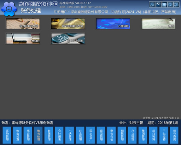Switch to the 系统管理 module tab
The height and width of the screenshot is (145, 181).
[7, 135]
